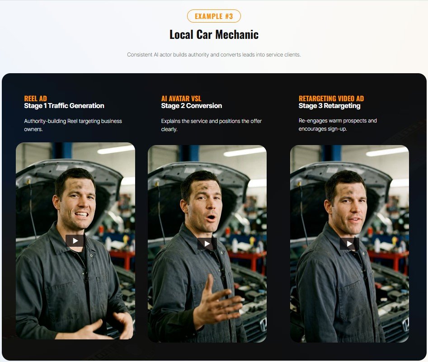Click the 'Re-engages warm prospects' description

point(338,125)
